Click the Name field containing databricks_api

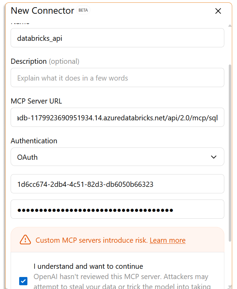(117, 38)
